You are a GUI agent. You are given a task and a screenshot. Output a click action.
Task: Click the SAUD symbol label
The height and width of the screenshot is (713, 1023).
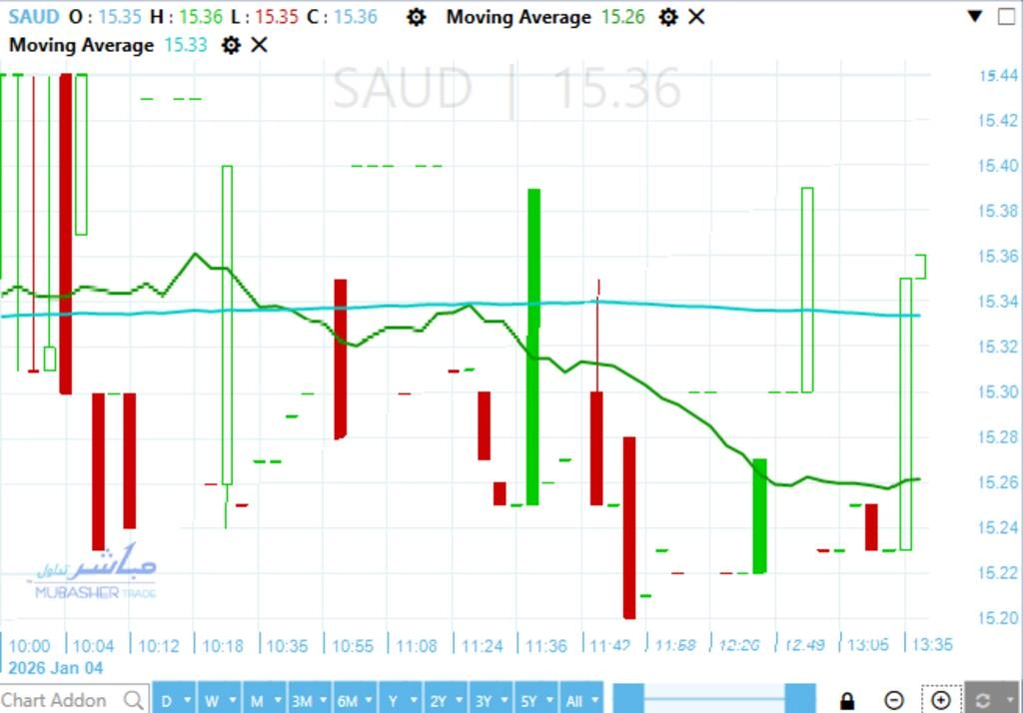(33, 17)
